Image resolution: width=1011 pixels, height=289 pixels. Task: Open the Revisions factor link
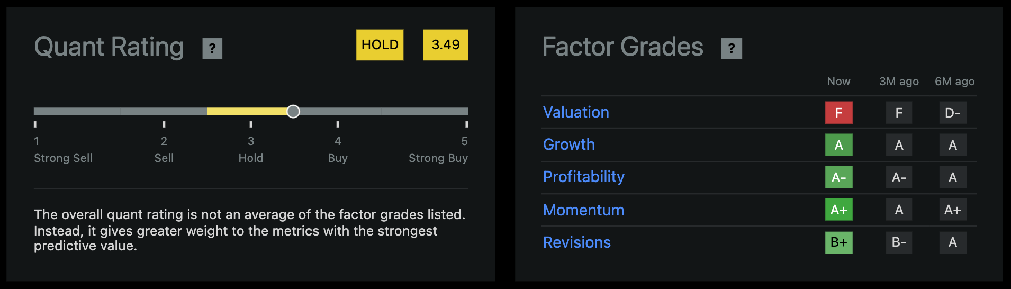577,242
